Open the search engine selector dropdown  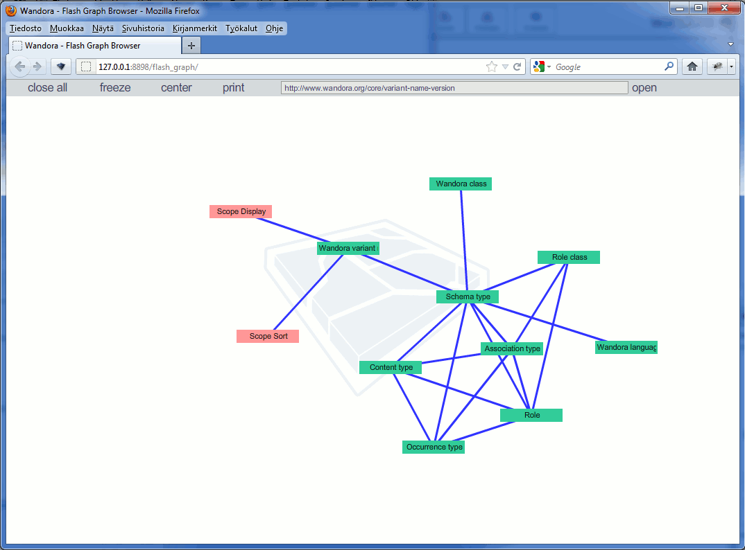coord(547,66)
